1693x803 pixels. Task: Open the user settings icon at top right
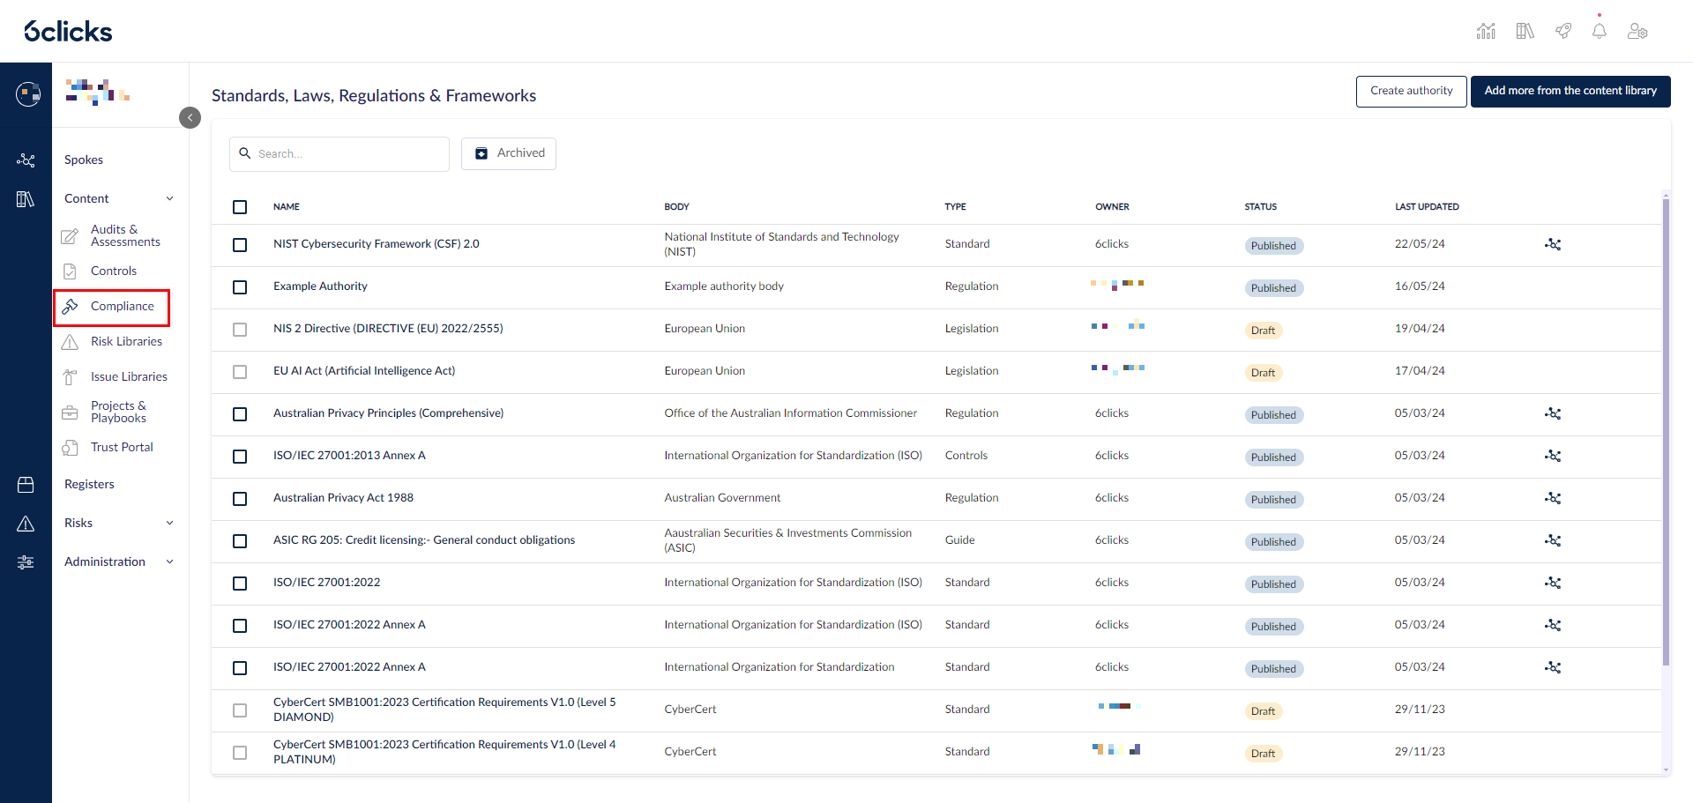click(x=1637, y=31)
